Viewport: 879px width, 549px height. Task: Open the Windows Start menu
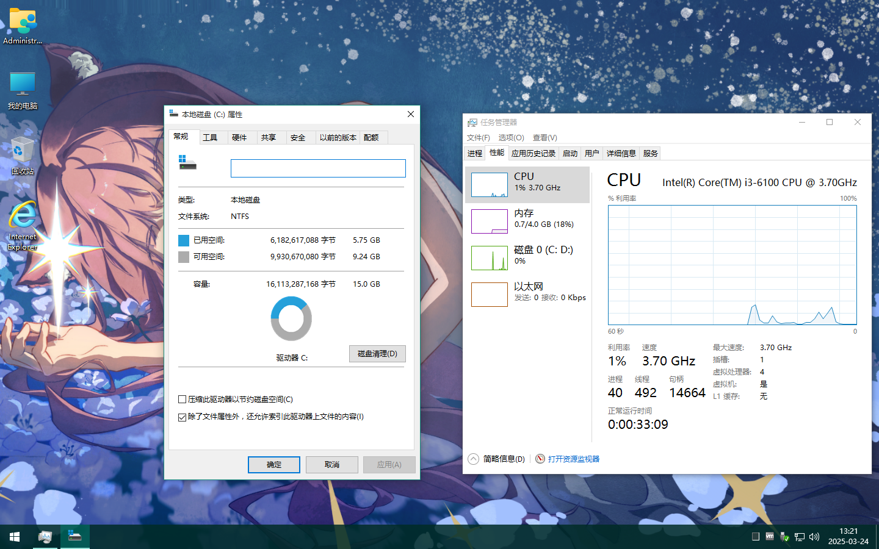coord(15,537)
